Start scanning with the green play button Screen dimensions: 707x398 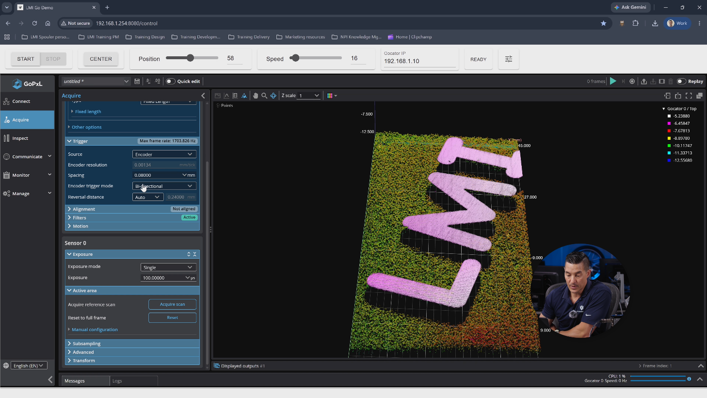tap(613, 81)
